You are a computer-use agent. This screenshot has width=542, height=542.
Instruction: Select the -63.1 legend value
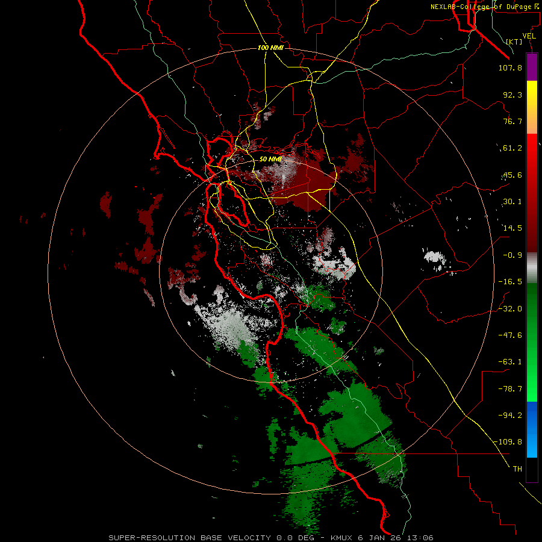click(510, 362)
